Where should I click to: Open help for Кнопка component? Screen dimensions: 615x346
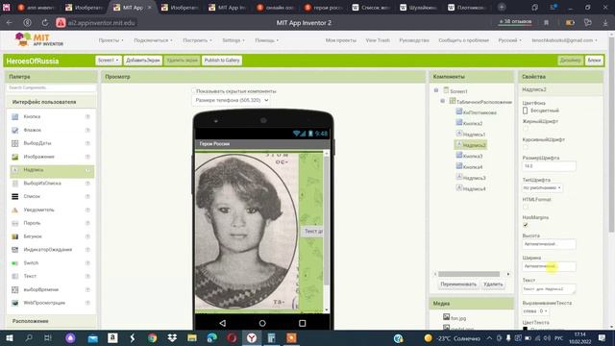(x=87, y=116)
